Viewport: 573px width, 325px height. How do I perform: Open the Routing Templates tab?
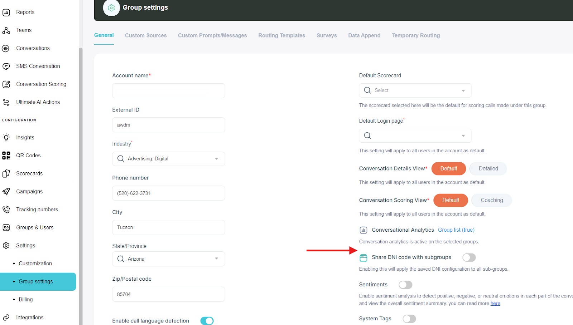(x=281, y=35)
